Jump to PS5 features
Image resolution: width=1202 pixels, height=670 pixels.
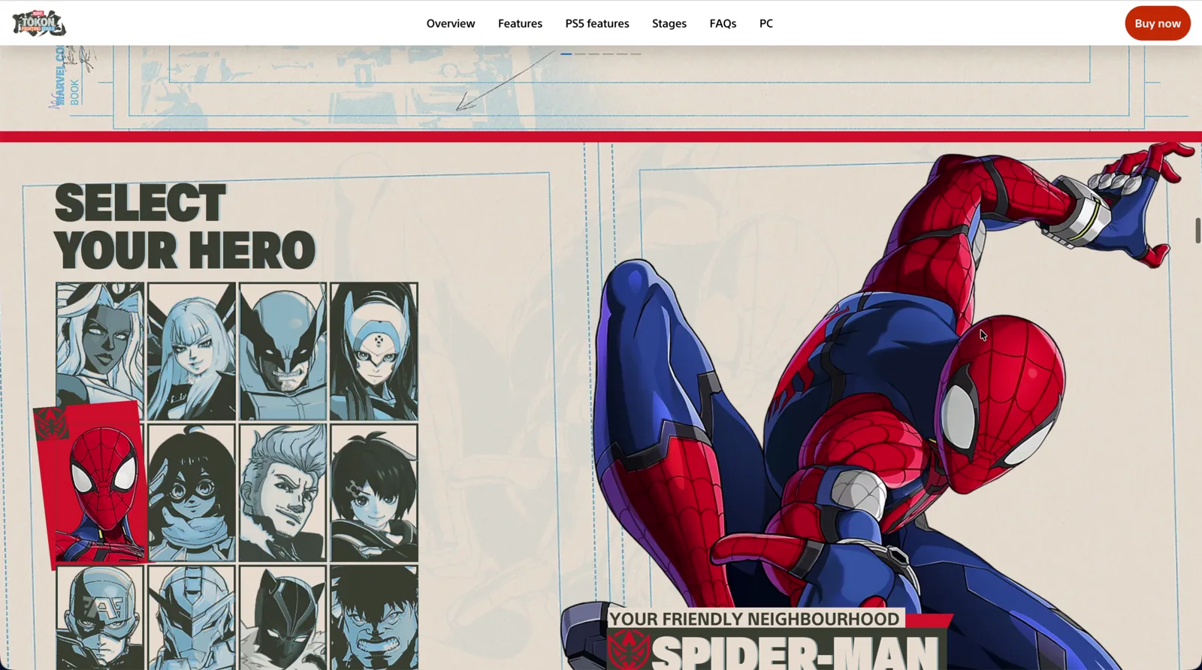click(597, 23)
